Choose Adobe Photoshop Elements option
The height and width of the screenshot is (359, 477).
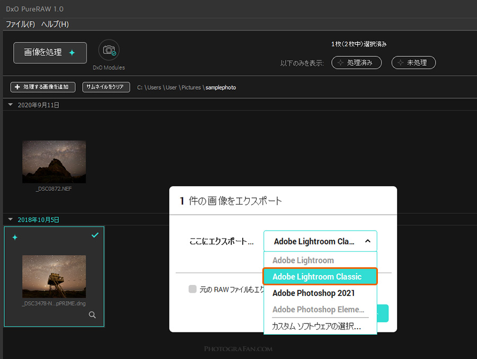pos(320,309)
